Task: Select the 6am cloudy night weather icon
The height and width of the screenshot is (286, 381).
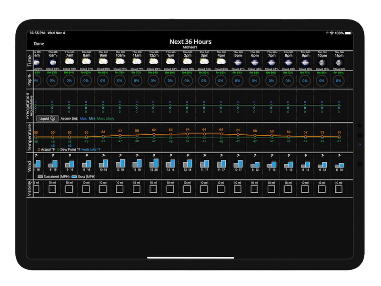Action: 52,62
